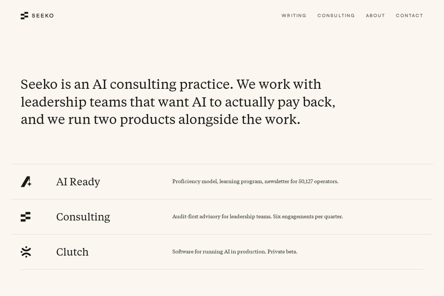This screenshot has height=296, width=444.
Task: Click the Seeko logo mark in the header
Action: coord(24,16)
